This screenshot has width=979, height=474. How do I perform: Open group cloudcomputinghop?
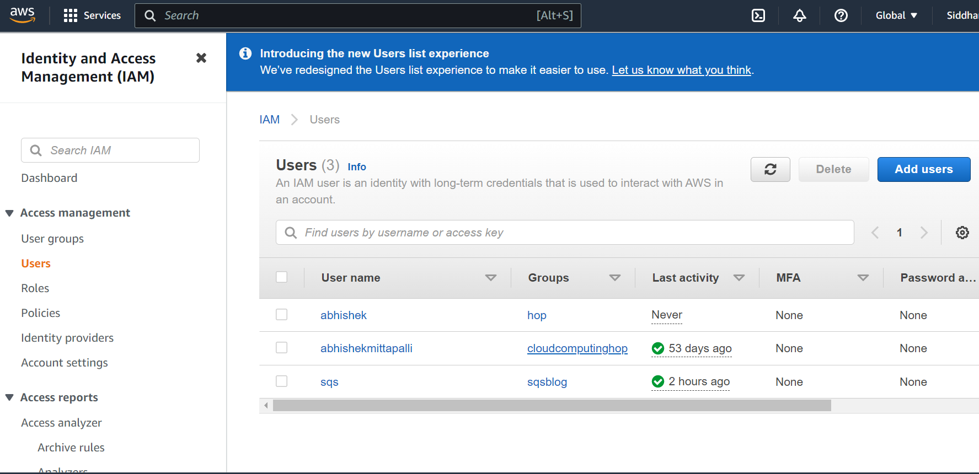pyautogui.click(x=577, y=348)
